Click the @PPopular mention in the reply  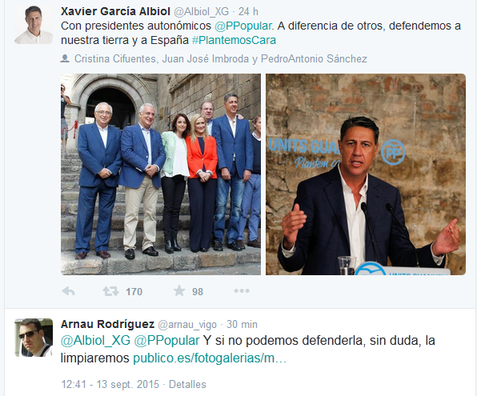point(166,341)
